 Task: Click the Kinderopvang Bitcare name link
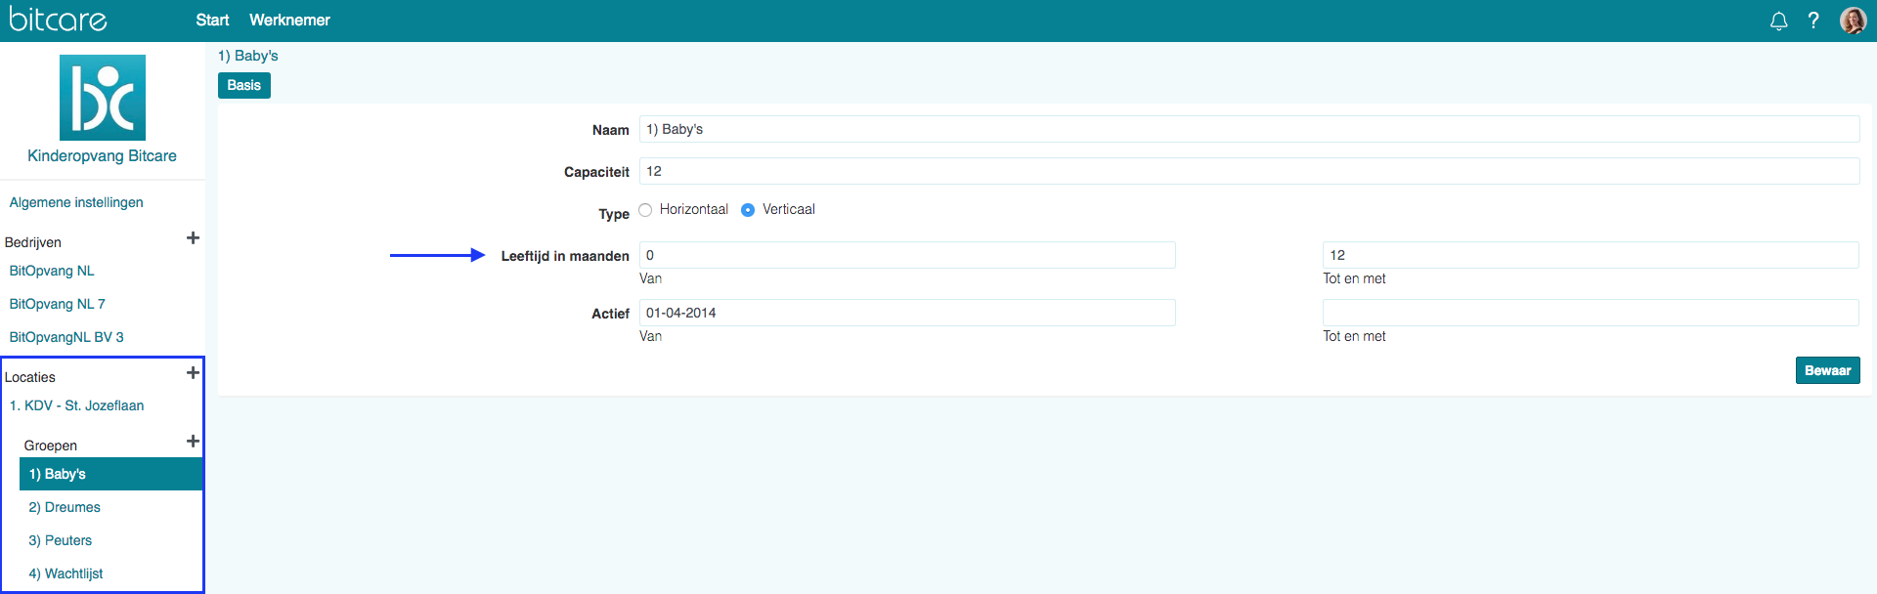pyautogui.click(x=103, y=156)
